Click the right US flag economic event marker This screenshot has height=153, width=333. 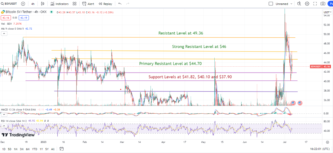point(300,103)
